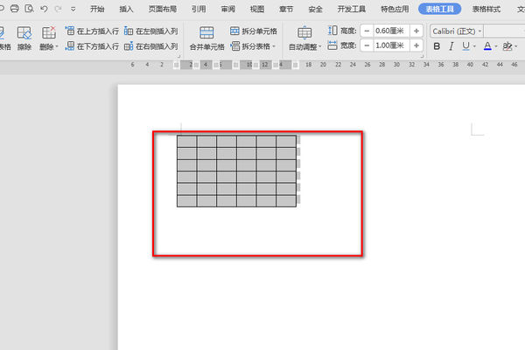Increase row height with plus button
This screenshot has width=525, height=350.
pyautogui.click(x=416, y=31)
